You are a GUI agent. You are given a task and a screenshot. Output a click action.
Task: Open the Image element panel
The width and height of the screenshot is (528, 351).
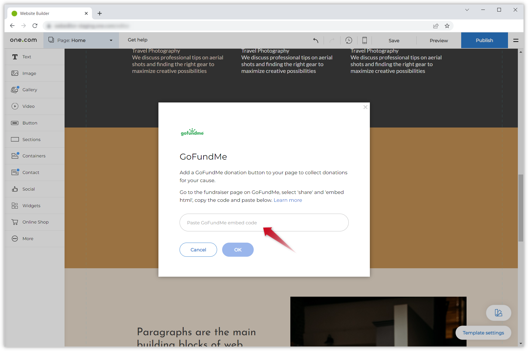[x=29, y=73]
